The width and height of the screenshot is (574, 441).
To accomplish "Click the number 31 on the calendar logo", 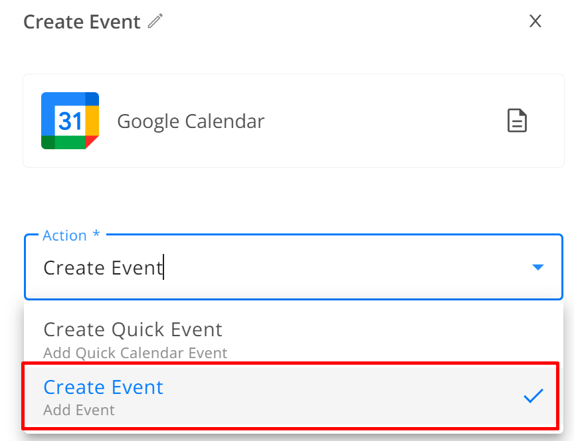I will [70, 121].
